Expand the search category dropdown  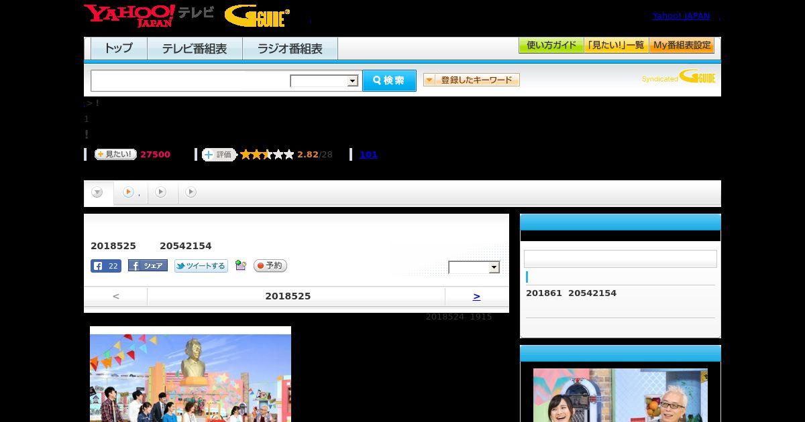324,80
